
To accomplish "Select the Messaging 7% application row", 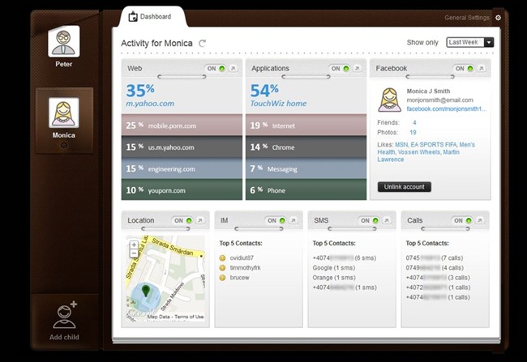I will coord(306,168).
